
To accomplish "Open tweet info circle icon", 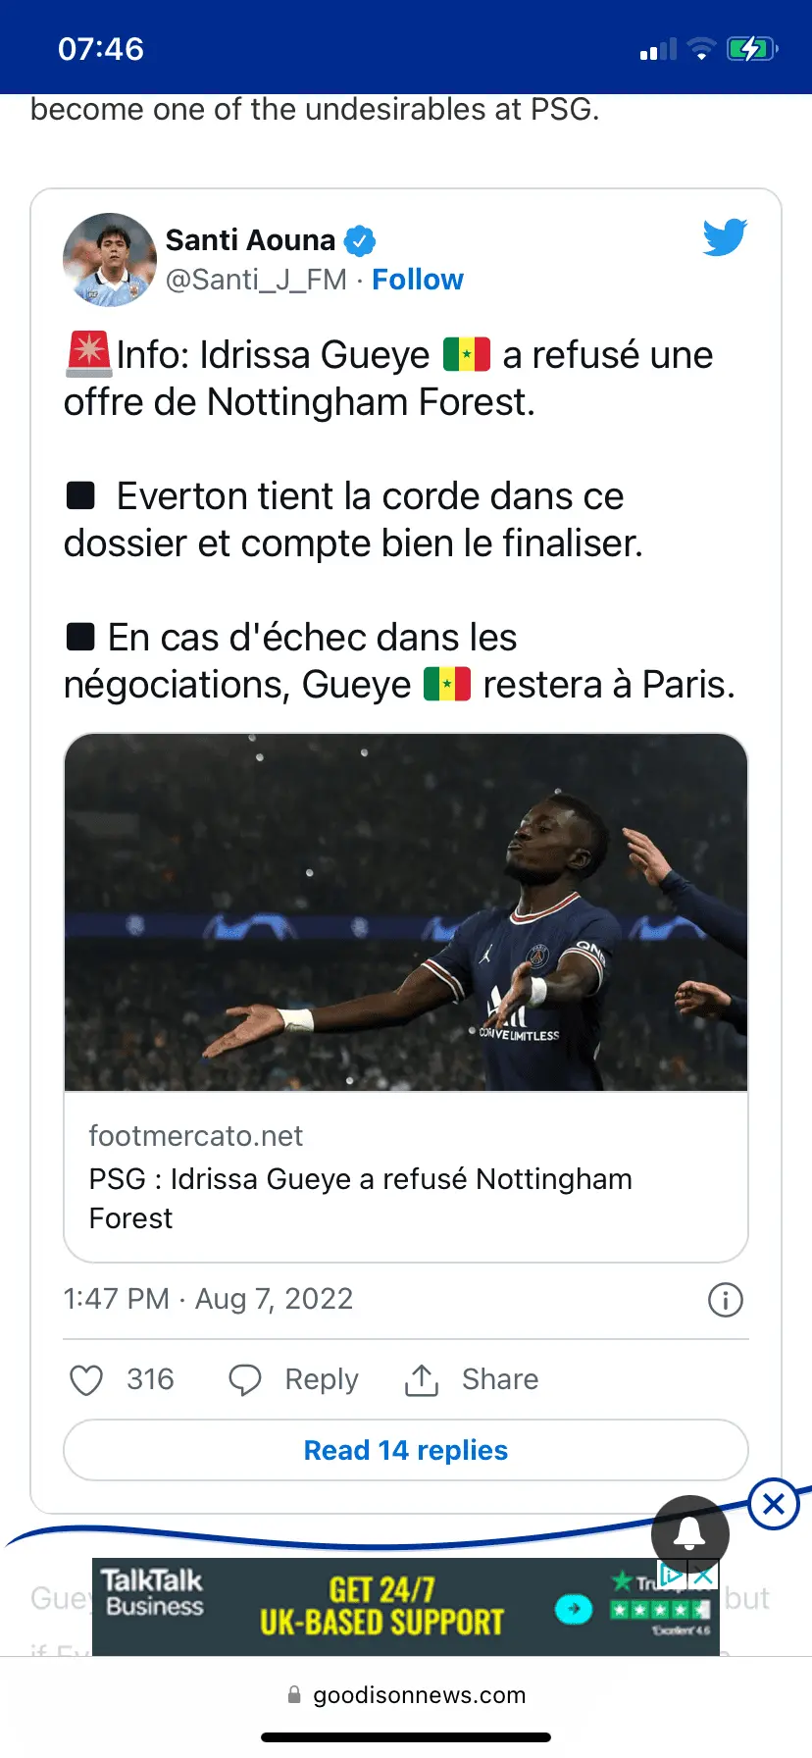I will click(726, 1300).
